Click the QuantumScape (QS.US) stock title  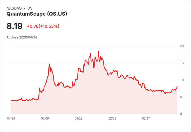pyautogui.click(x=37, y=14)
